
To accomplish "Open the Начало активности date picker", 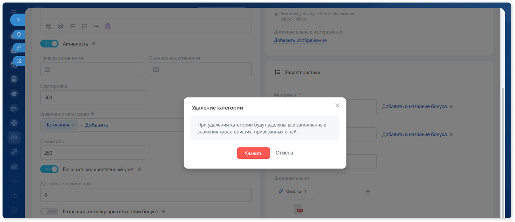I will [x=92, y=69].
